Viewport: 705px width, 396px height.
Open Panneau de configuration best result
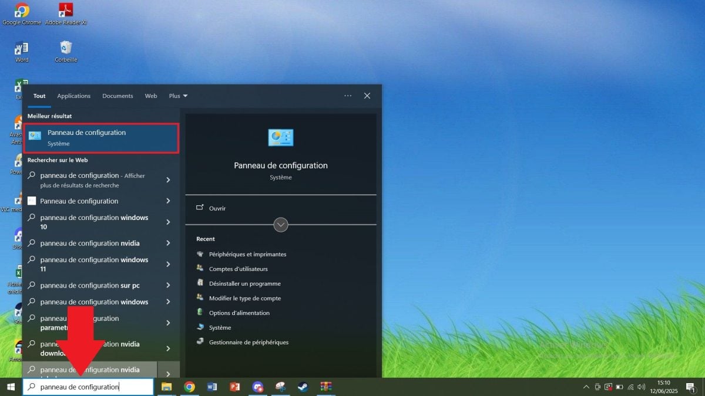101,138
